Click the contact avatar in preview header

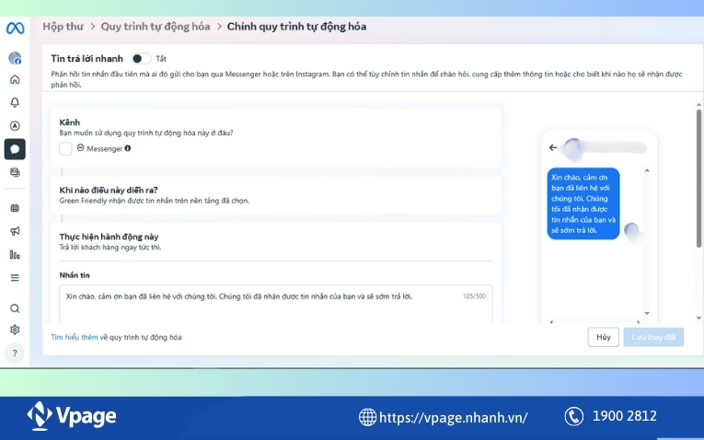pos(573,148)
